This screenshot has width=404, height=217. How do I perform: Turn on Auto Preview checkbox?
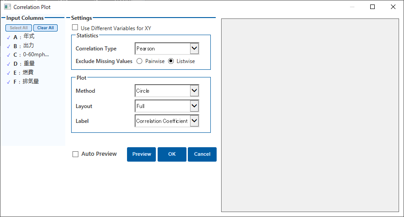76,154
